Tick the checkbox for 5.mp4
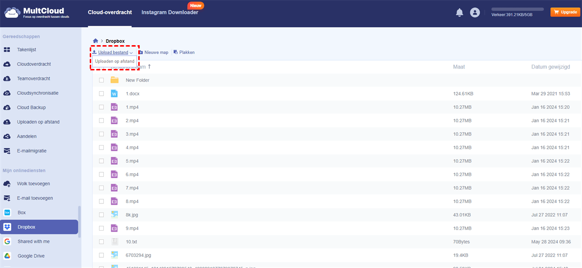The image size is (582, 268). pyautogui.click(x=101, y=161)
